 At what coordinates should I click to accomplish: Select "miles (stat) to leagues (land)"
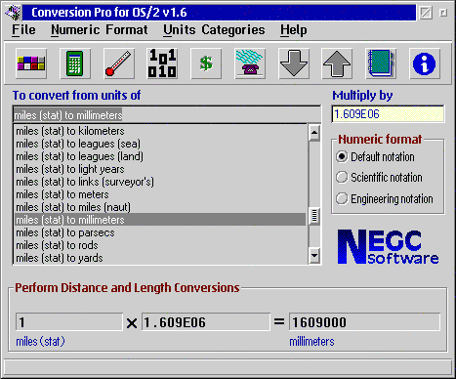160,156
